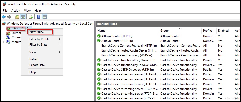Open the Filter by State submenu
The width and height of the screenshot is (241, 102).
[42, 45]
